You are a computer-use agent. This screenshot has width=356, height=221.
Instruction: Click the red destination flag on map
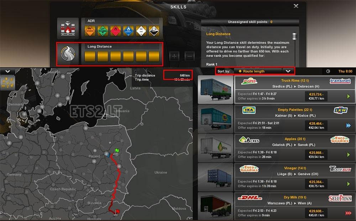117,212
